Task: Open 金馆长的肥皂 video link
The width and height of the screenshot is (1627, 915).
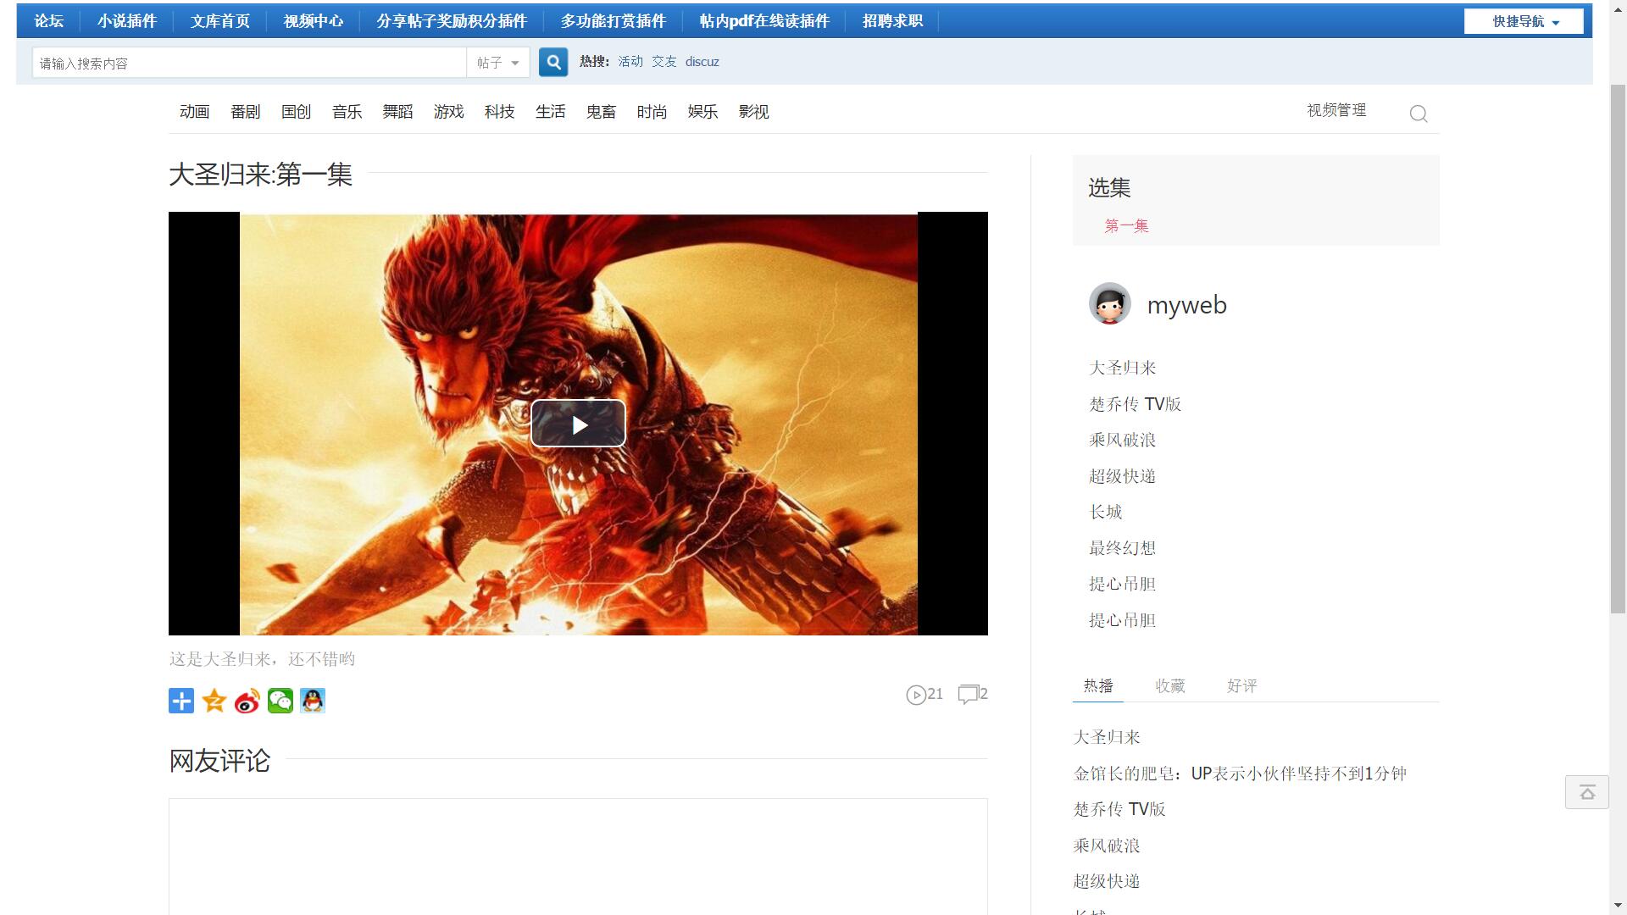Action: pyautogui.click(x=1240, y=774)
